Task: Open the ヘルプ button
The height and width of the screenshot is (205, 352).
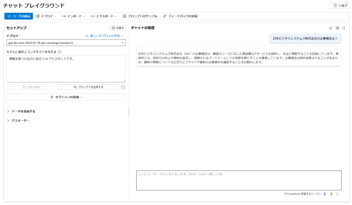Action: pyautogui.click(x=340, y=6)
